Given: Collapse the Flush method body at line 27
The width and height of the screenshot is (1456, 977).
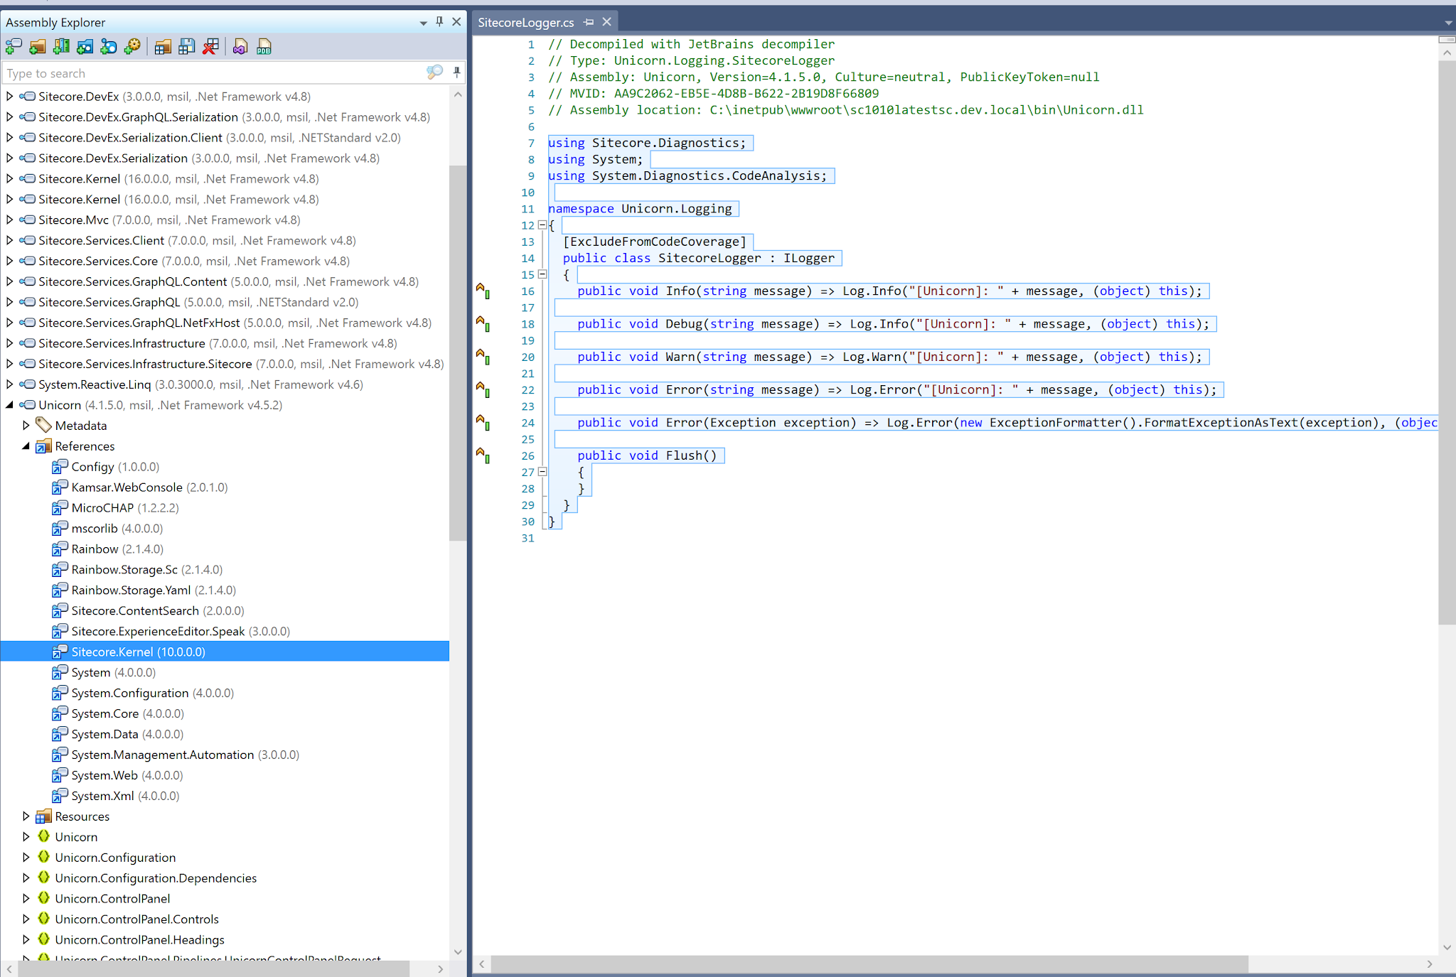Looking at the screenshot, I should point(542,472).
